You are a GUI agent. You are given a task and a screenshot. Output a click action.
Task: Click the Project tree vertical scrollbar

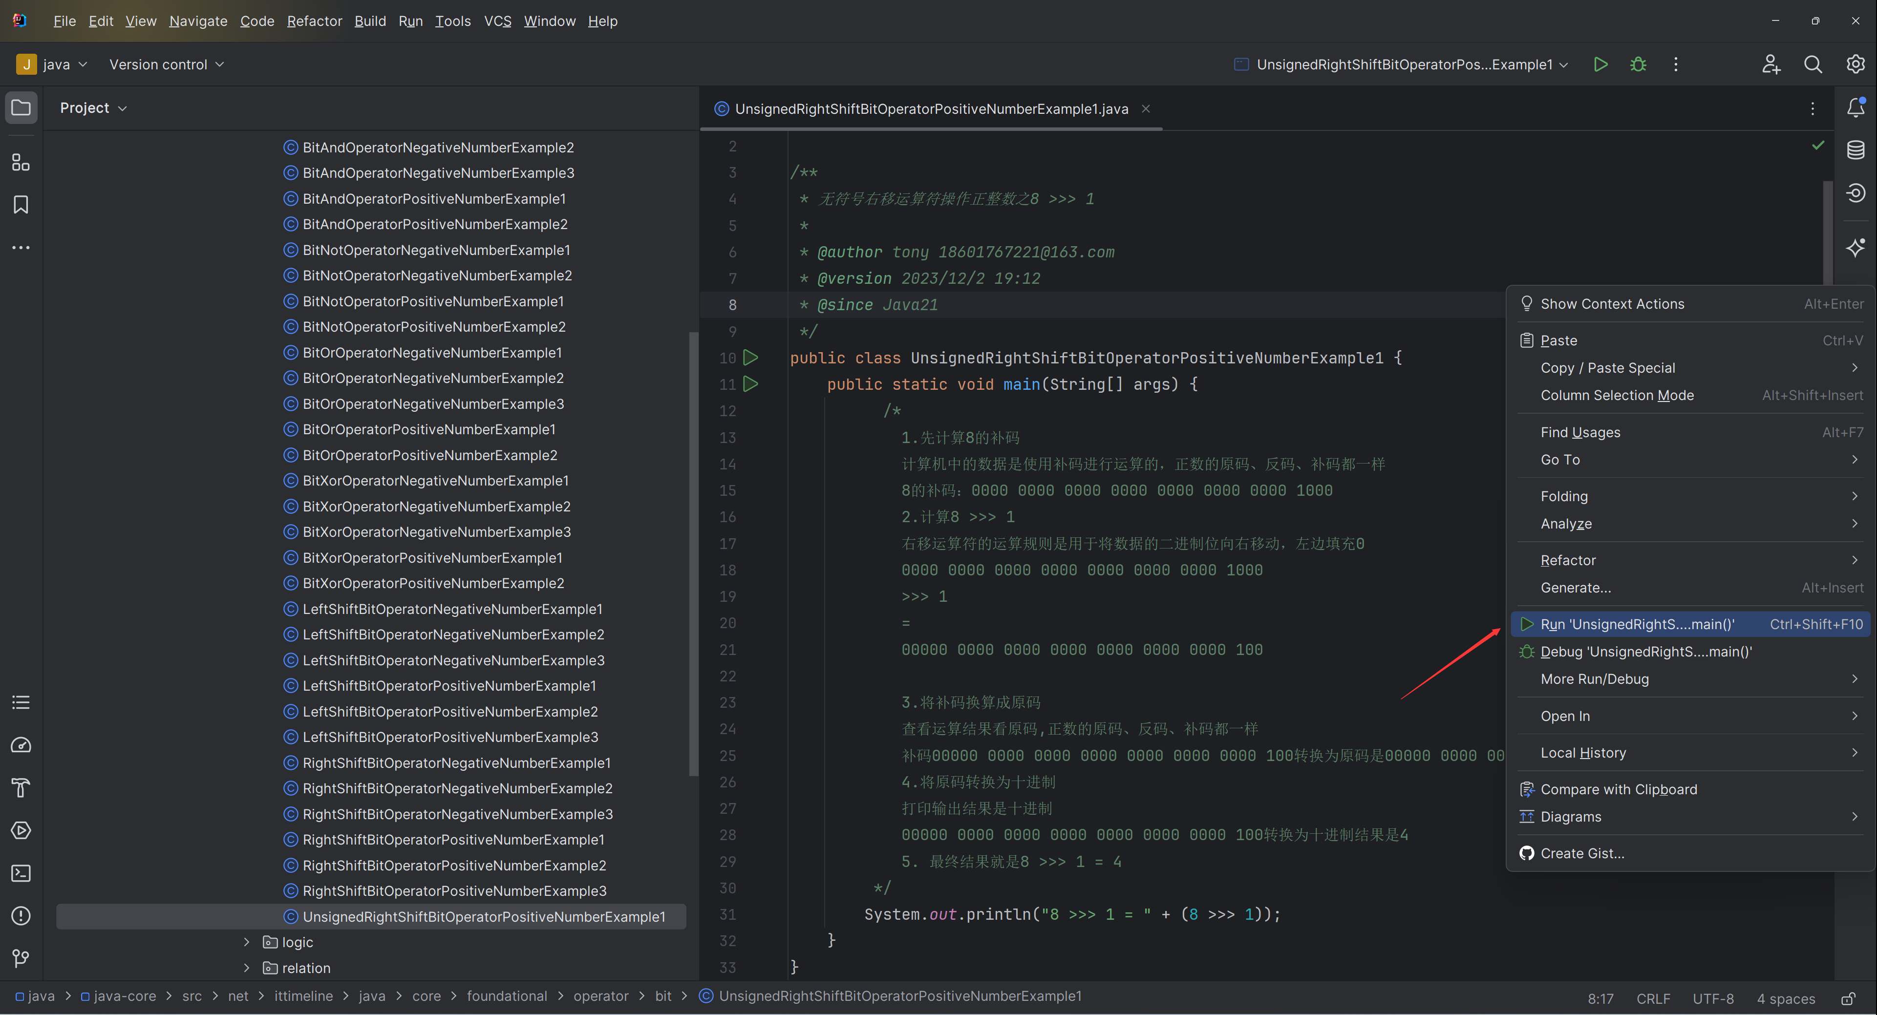point(693,554)
